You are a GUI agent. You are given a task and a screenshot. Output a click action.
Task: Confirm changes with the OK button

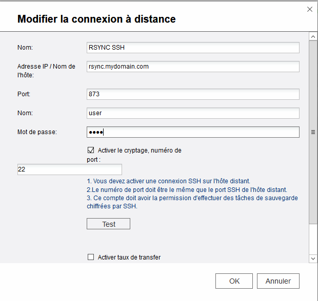(234, 281)
